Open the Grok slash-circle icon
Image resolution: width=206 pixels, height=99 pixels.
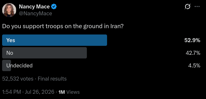[187, 7]
